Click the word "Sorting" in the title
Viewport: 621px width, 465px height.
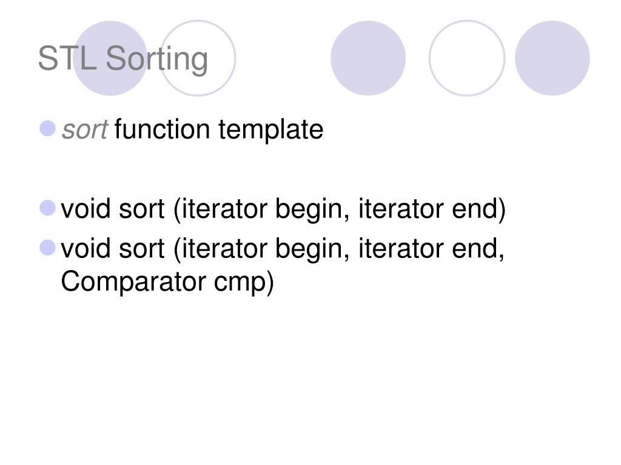coord(157,59)
